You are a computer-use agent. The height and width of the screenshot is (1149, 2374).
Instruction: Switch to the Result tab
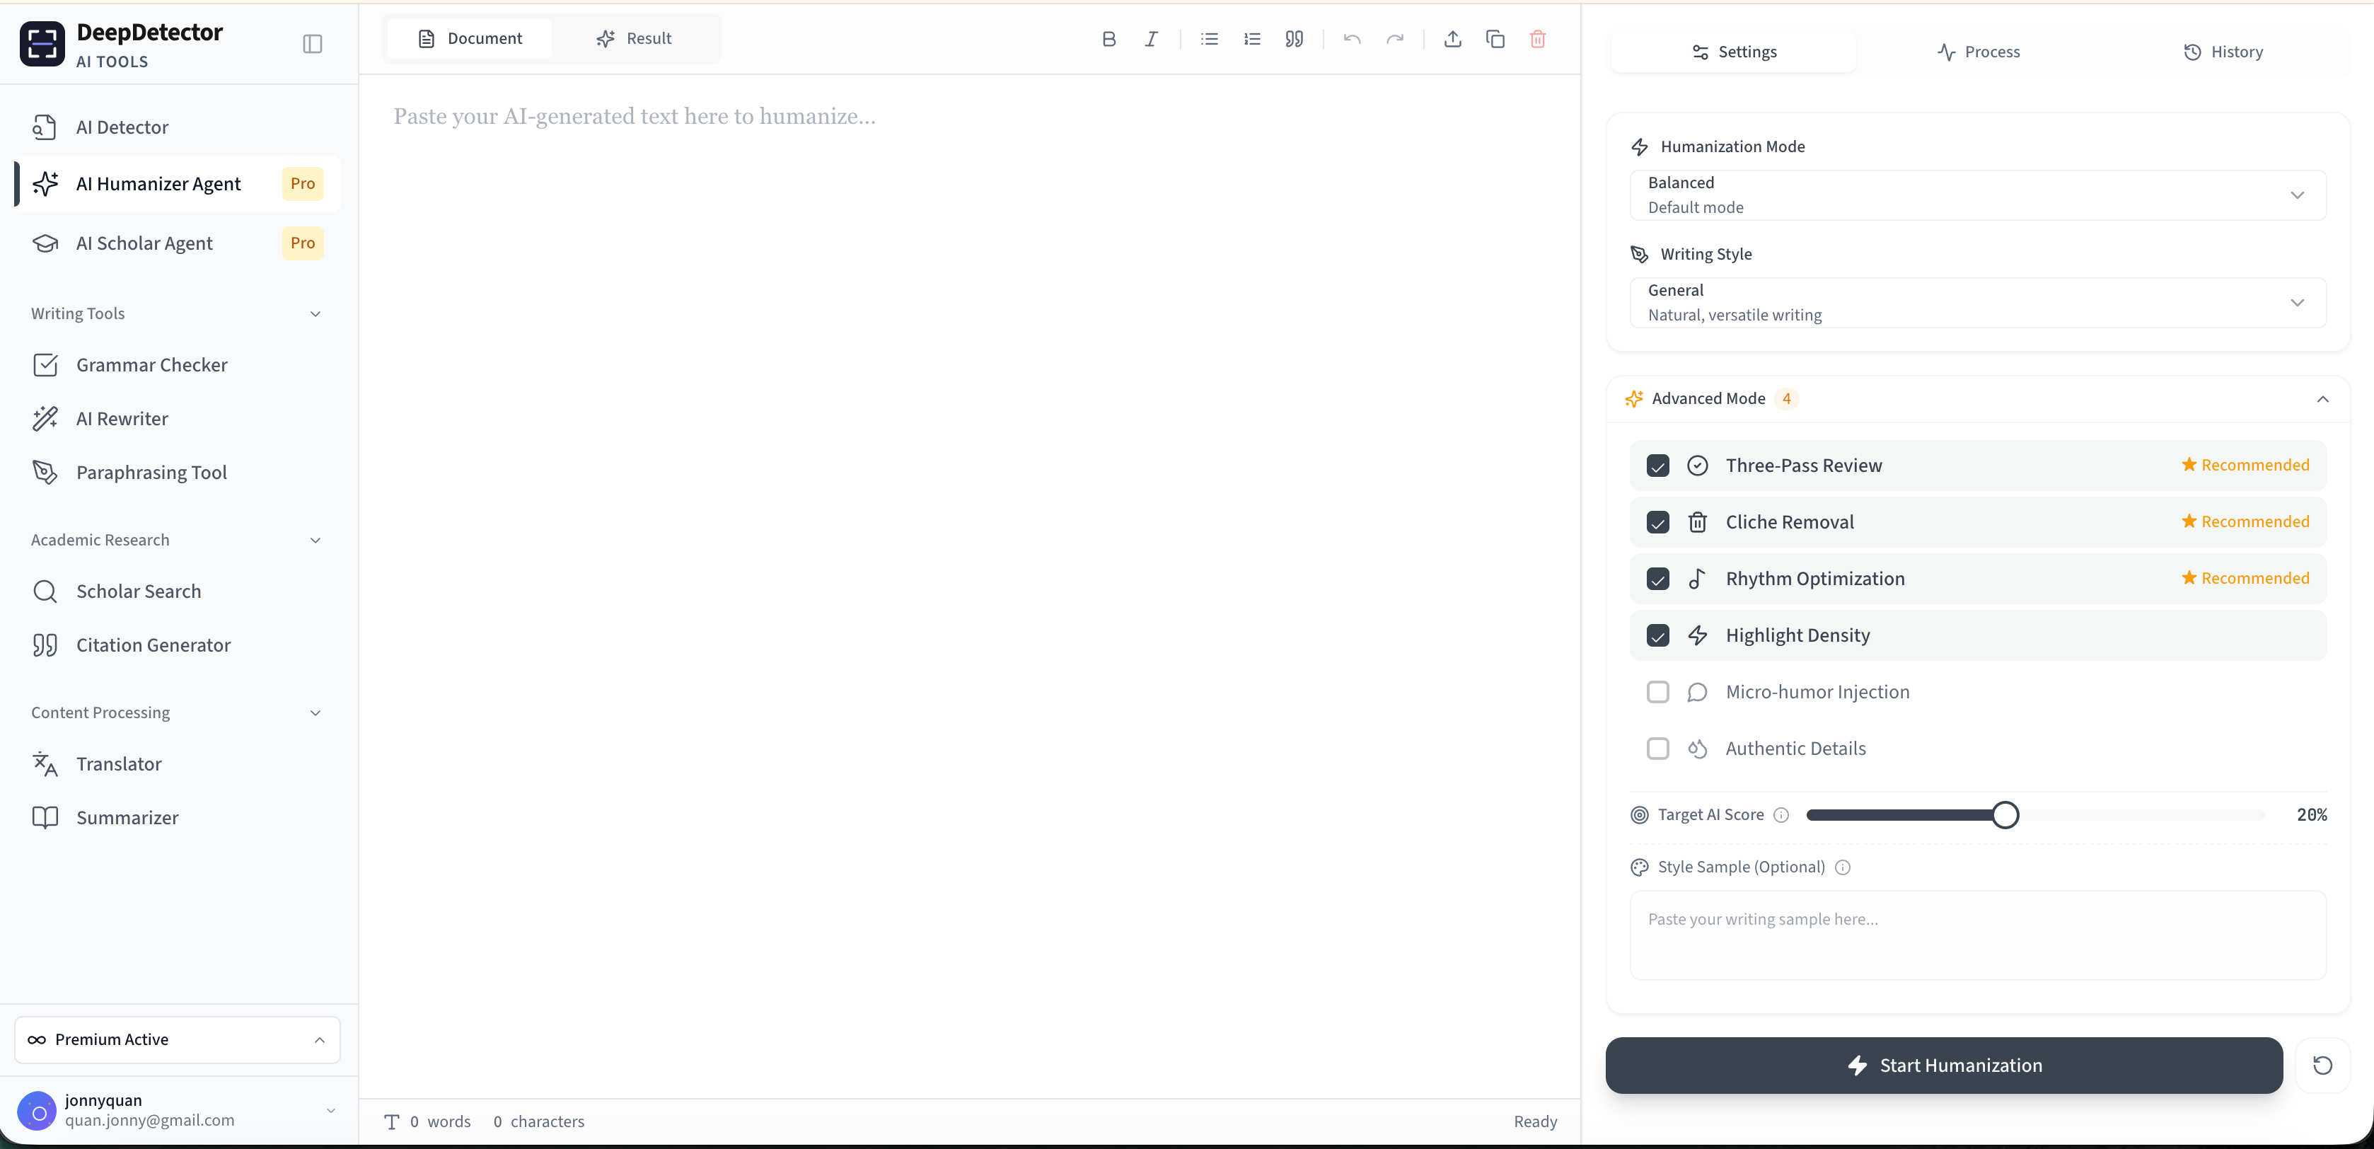(634, 39)
